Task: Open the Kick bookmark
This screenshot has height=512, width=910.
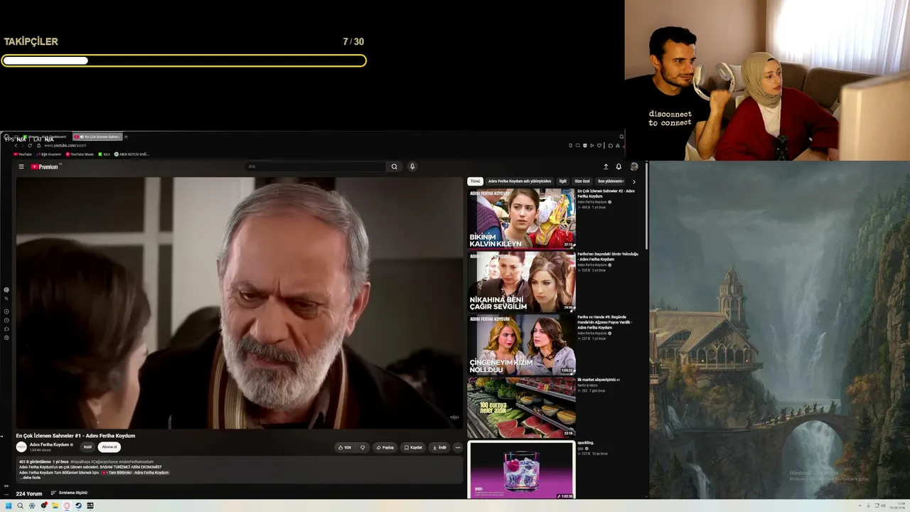Action: [x=104, y=154]
